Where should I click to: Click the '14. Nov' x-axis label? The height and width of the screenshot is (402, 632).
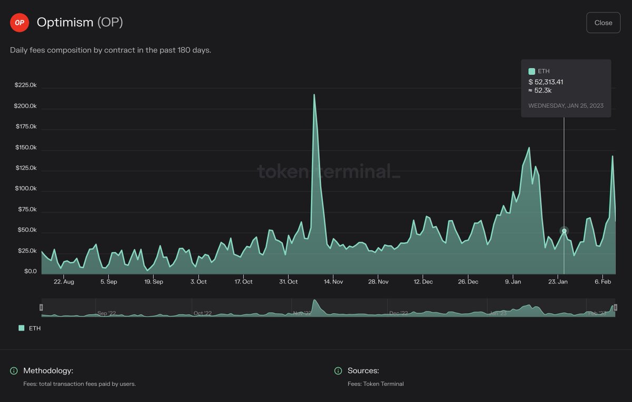(x=333, y=282)
